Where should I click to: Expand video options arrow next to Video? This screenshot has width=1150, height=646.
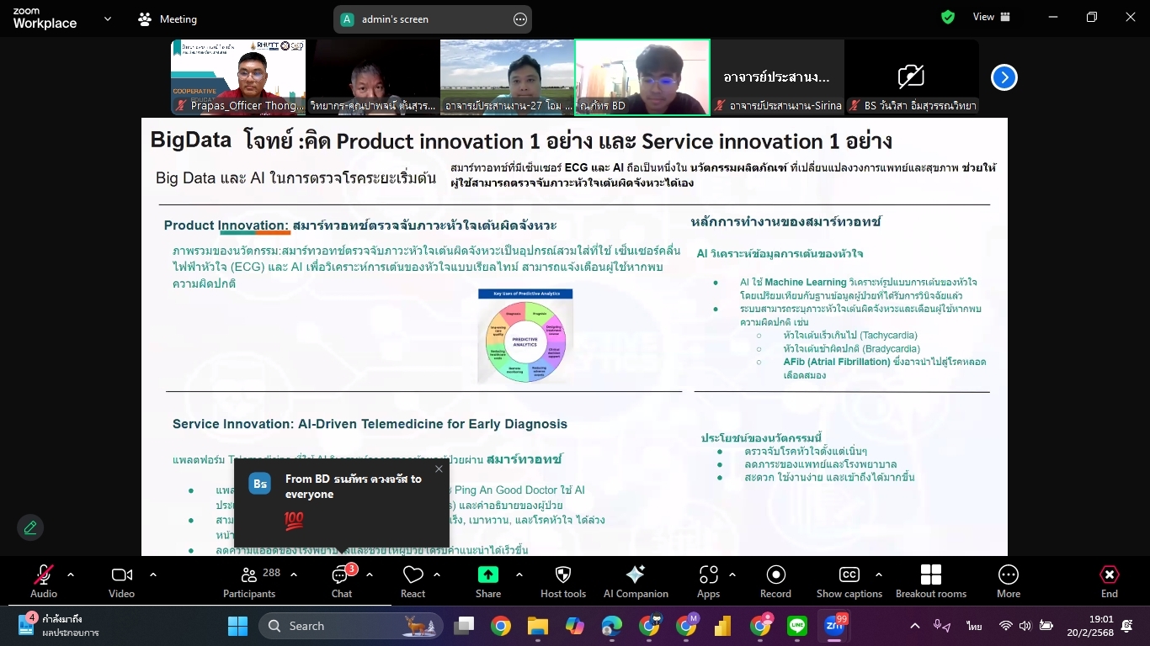(153, 575)
